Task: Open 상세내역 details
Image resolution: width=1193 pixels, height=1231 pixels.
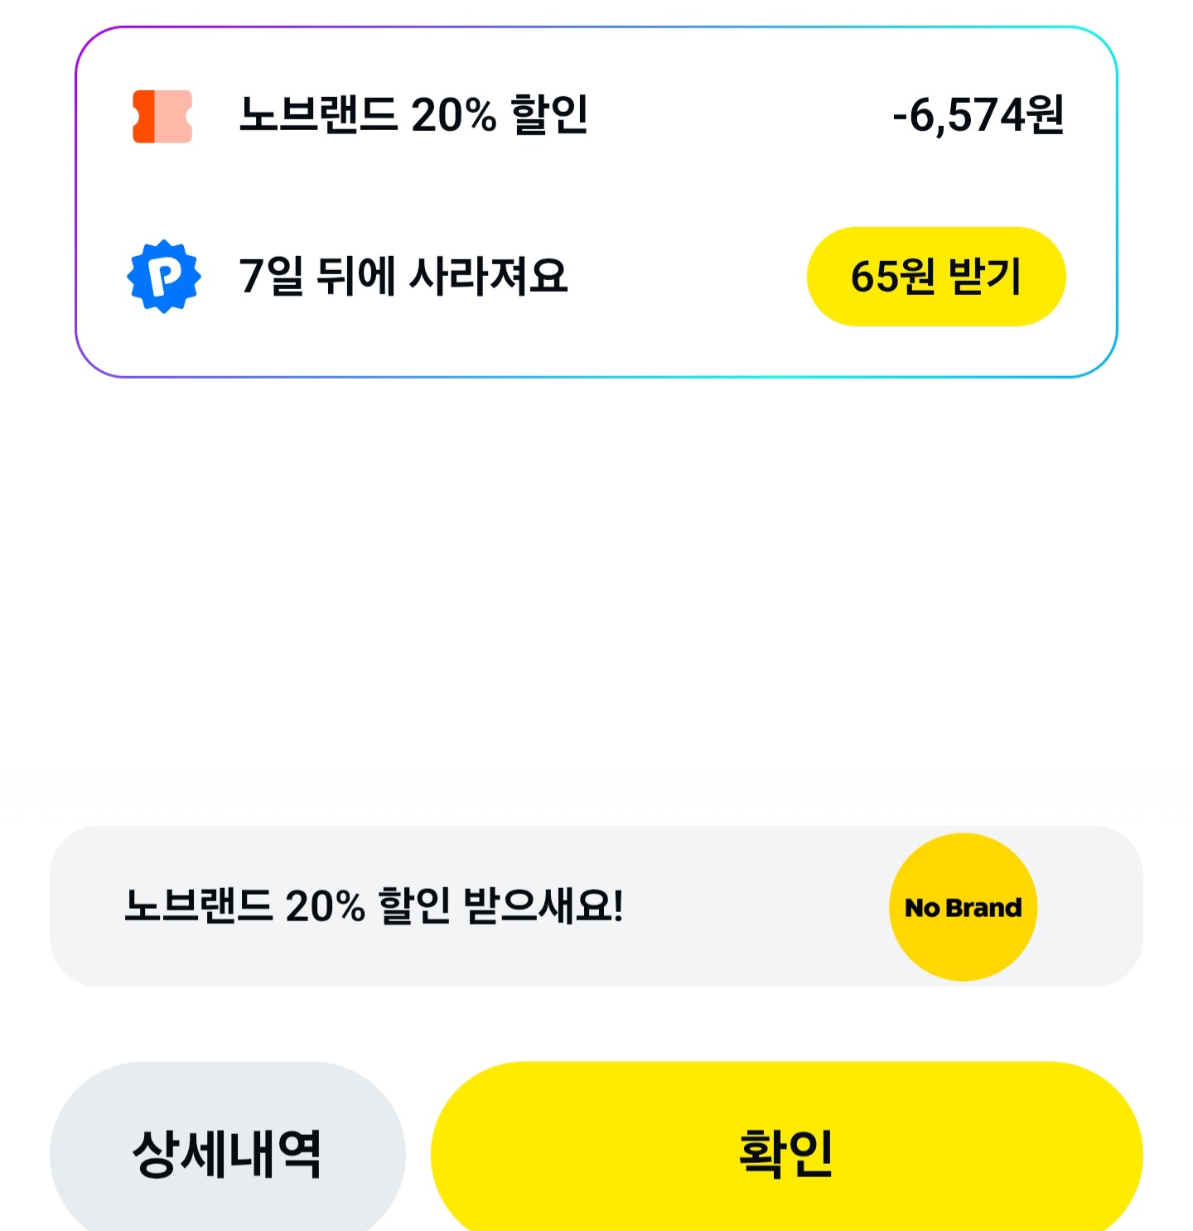Action: (x=228, y=1152)
